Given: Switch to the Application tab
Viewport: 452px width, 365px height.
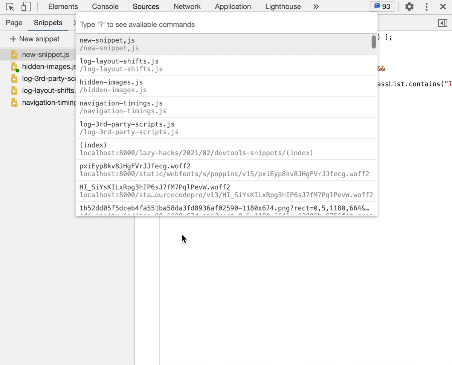Looking at the screenshot, I should pos(233,6).
